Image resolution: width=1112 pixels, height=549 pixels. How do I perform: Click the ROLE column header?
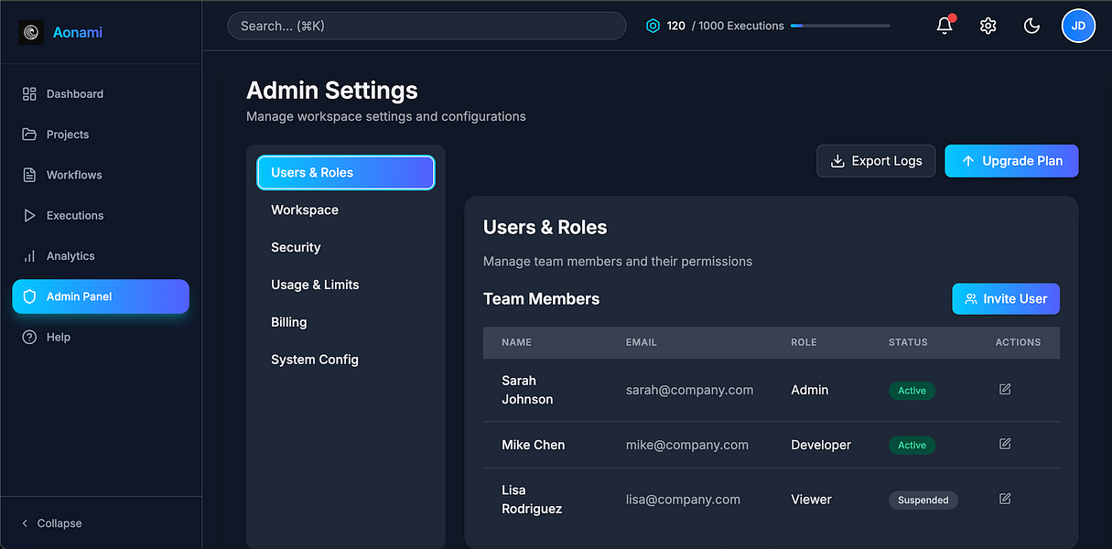[x=804, y=342]
